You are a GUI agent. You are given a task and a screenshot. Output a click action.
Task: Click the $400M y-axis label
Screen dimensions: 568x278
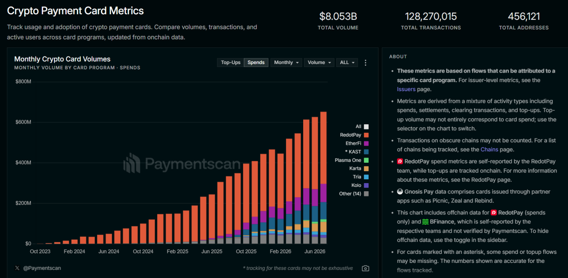click(x=24, y=163)
